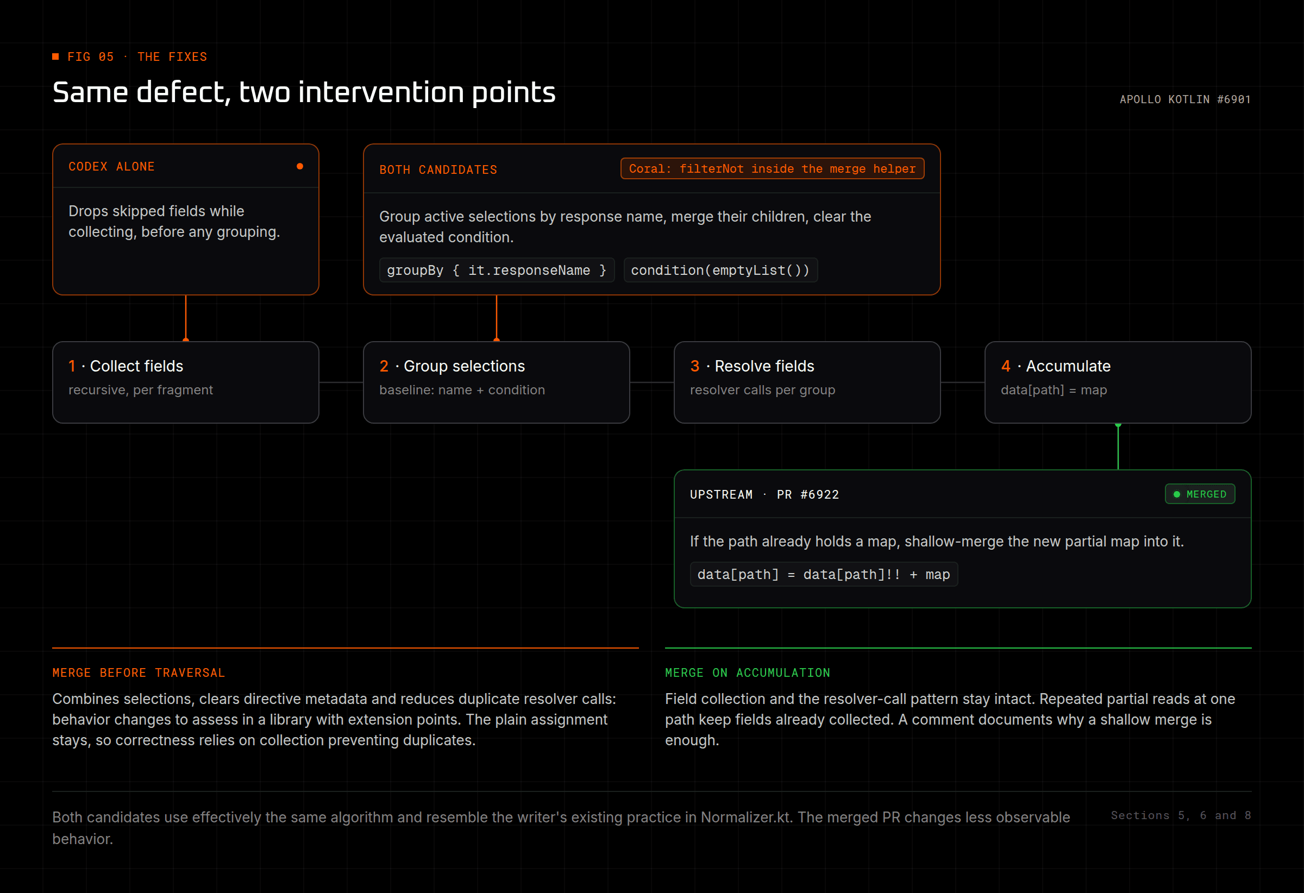Select the data[path] = data[path]!! + map snippet
Viewport: 1304px width, 893px height.
tap(823, 574)
